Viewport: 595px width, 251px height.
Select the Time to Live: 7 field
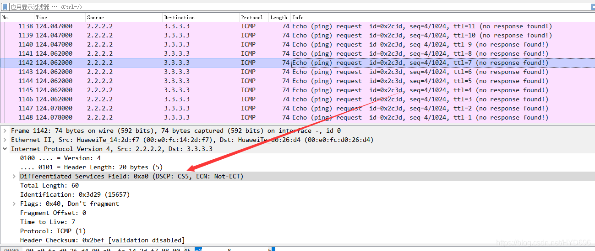click(x=48, y=222)
